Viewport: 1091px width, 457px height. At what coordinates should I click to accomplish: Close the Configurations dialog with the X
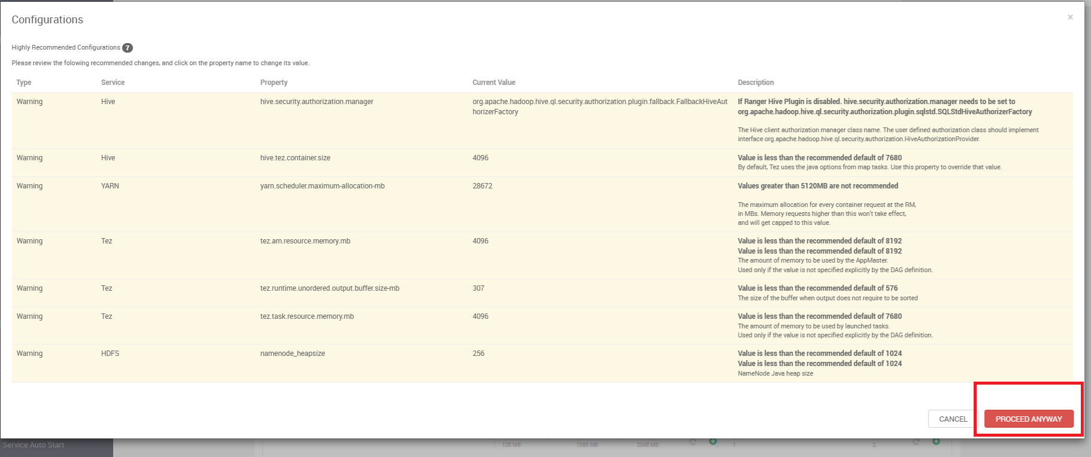click(1070, 17)
